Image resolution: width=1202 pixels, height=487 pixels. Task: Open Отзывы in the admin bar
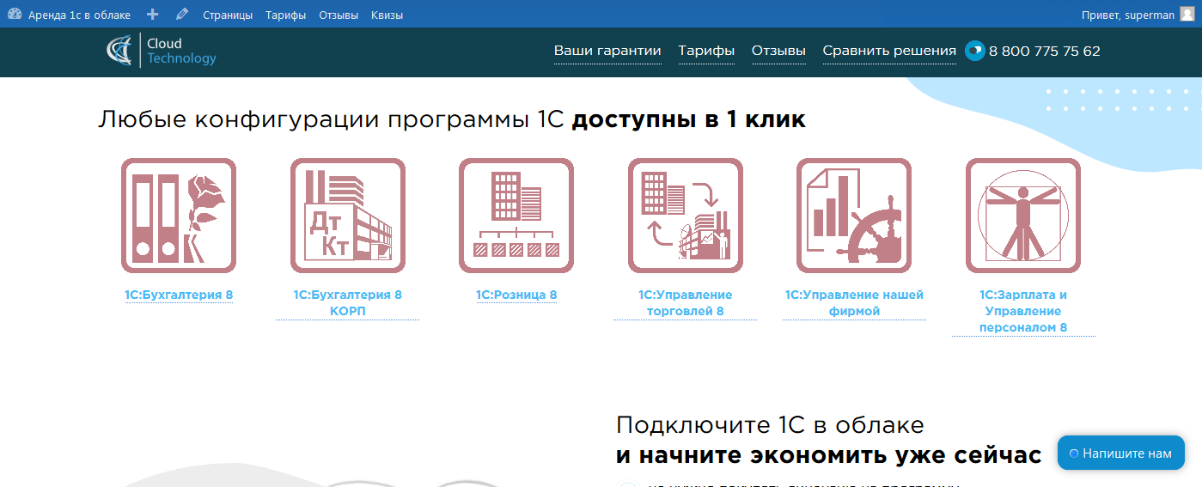point(339,15)
